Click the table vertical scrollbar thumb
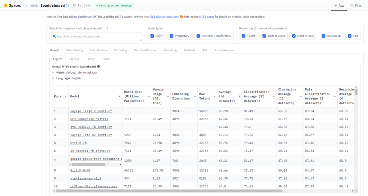Viewport: 368px width, 196px height. pyautogui.click(x=356, y=92)
